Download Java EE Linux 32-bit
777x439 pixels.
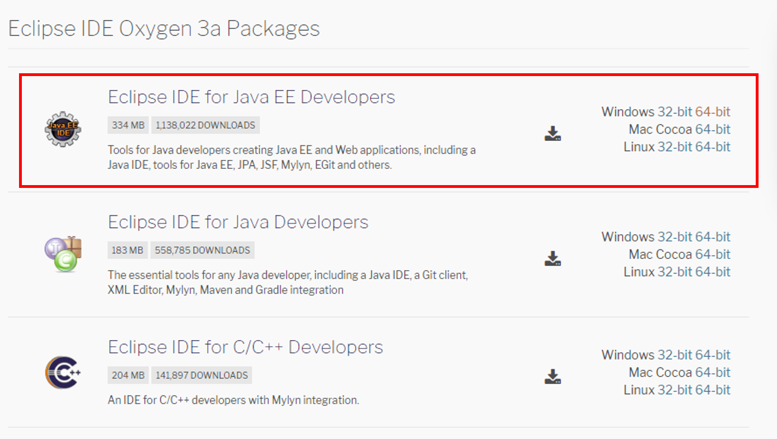click(x=675, y=147)
